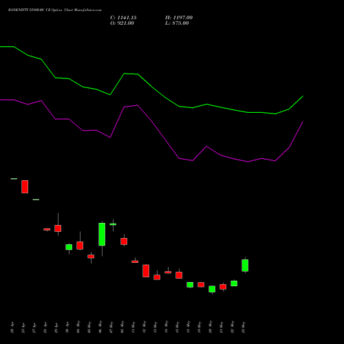Click the 06 May date label

click(100, 327)
